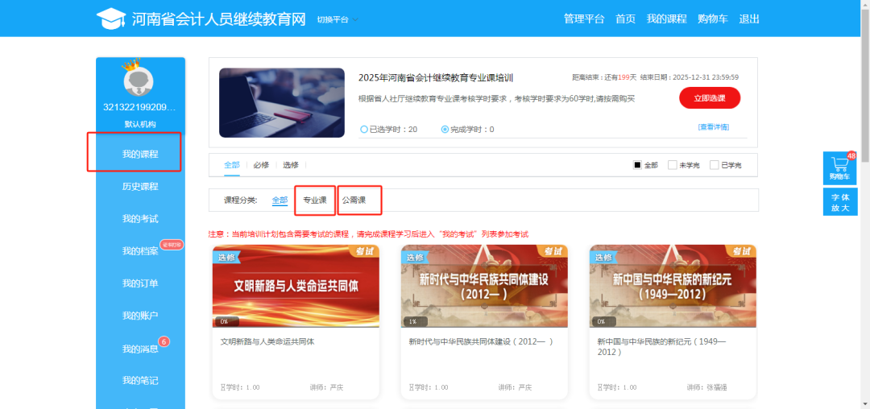Click the 选修 tag on 新时代 course card
The height and width of the screenshot is (409, 870).
415,257
